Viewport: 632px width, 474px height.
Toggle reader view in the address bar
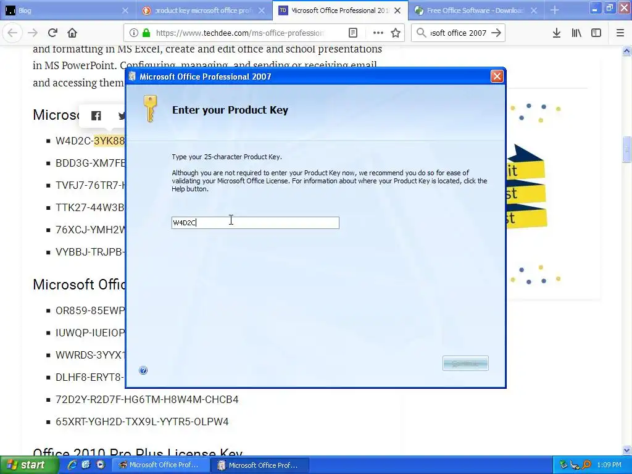pyautogui.click(x=353, y=33)
